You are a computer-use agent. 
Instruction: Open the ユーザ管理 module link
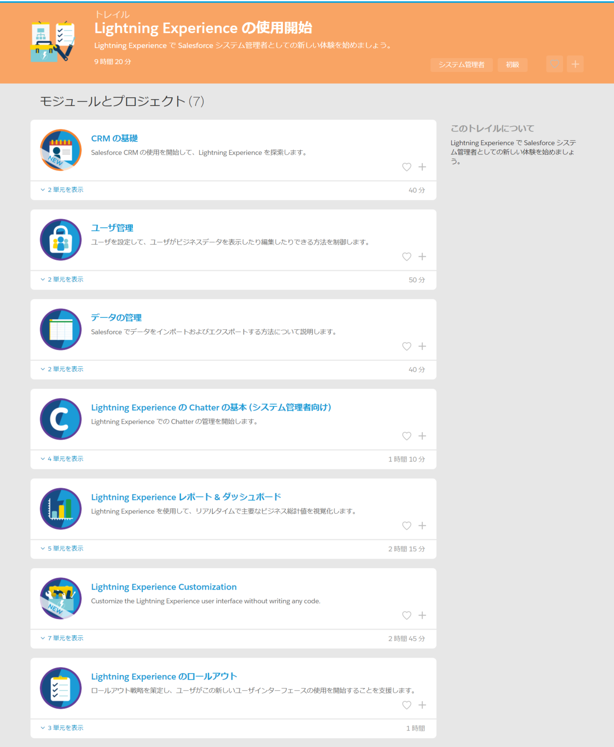[x=112, y=228]
